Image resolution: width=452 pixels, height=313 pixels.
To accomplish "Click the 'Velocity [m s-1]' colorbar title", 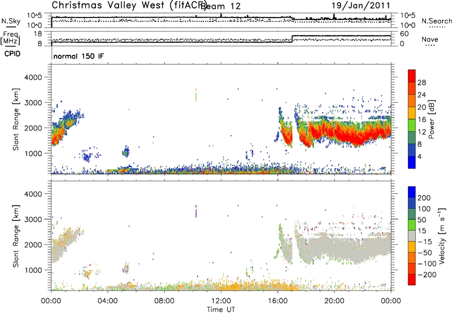I will tap(442, 236).
